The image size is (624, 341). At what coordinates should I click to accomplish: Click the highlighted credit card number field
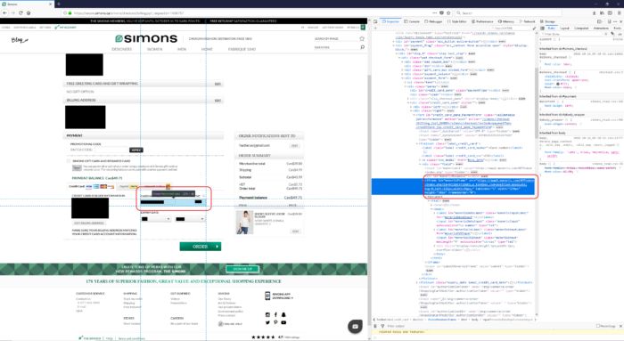tap(173, 202)
